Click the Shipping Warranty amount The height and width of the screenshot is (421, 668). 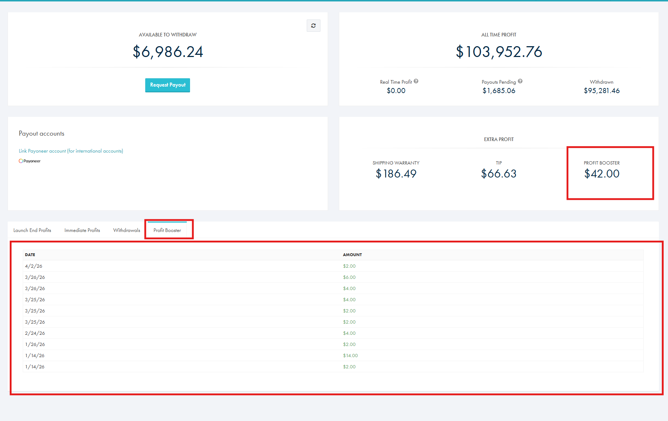pyautogui.click(x=396, y=174)
